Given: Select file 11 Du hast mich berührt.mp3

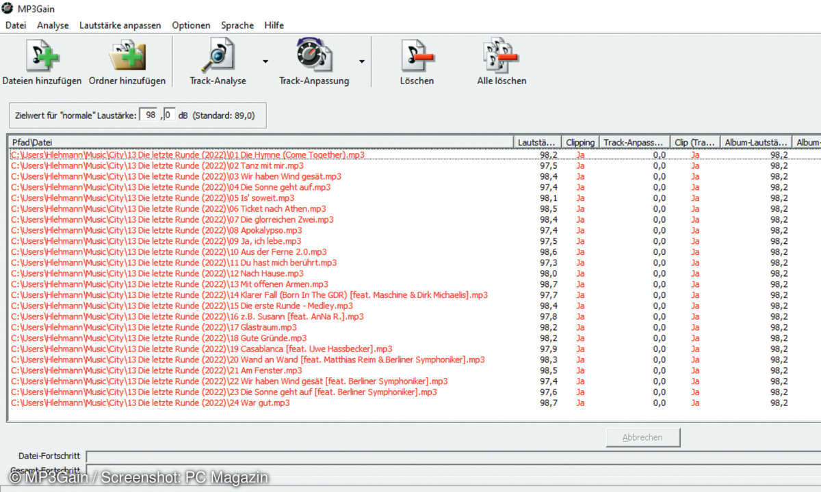Looking at the screenshot, I should pyautogui.click(x=174, y=262).
